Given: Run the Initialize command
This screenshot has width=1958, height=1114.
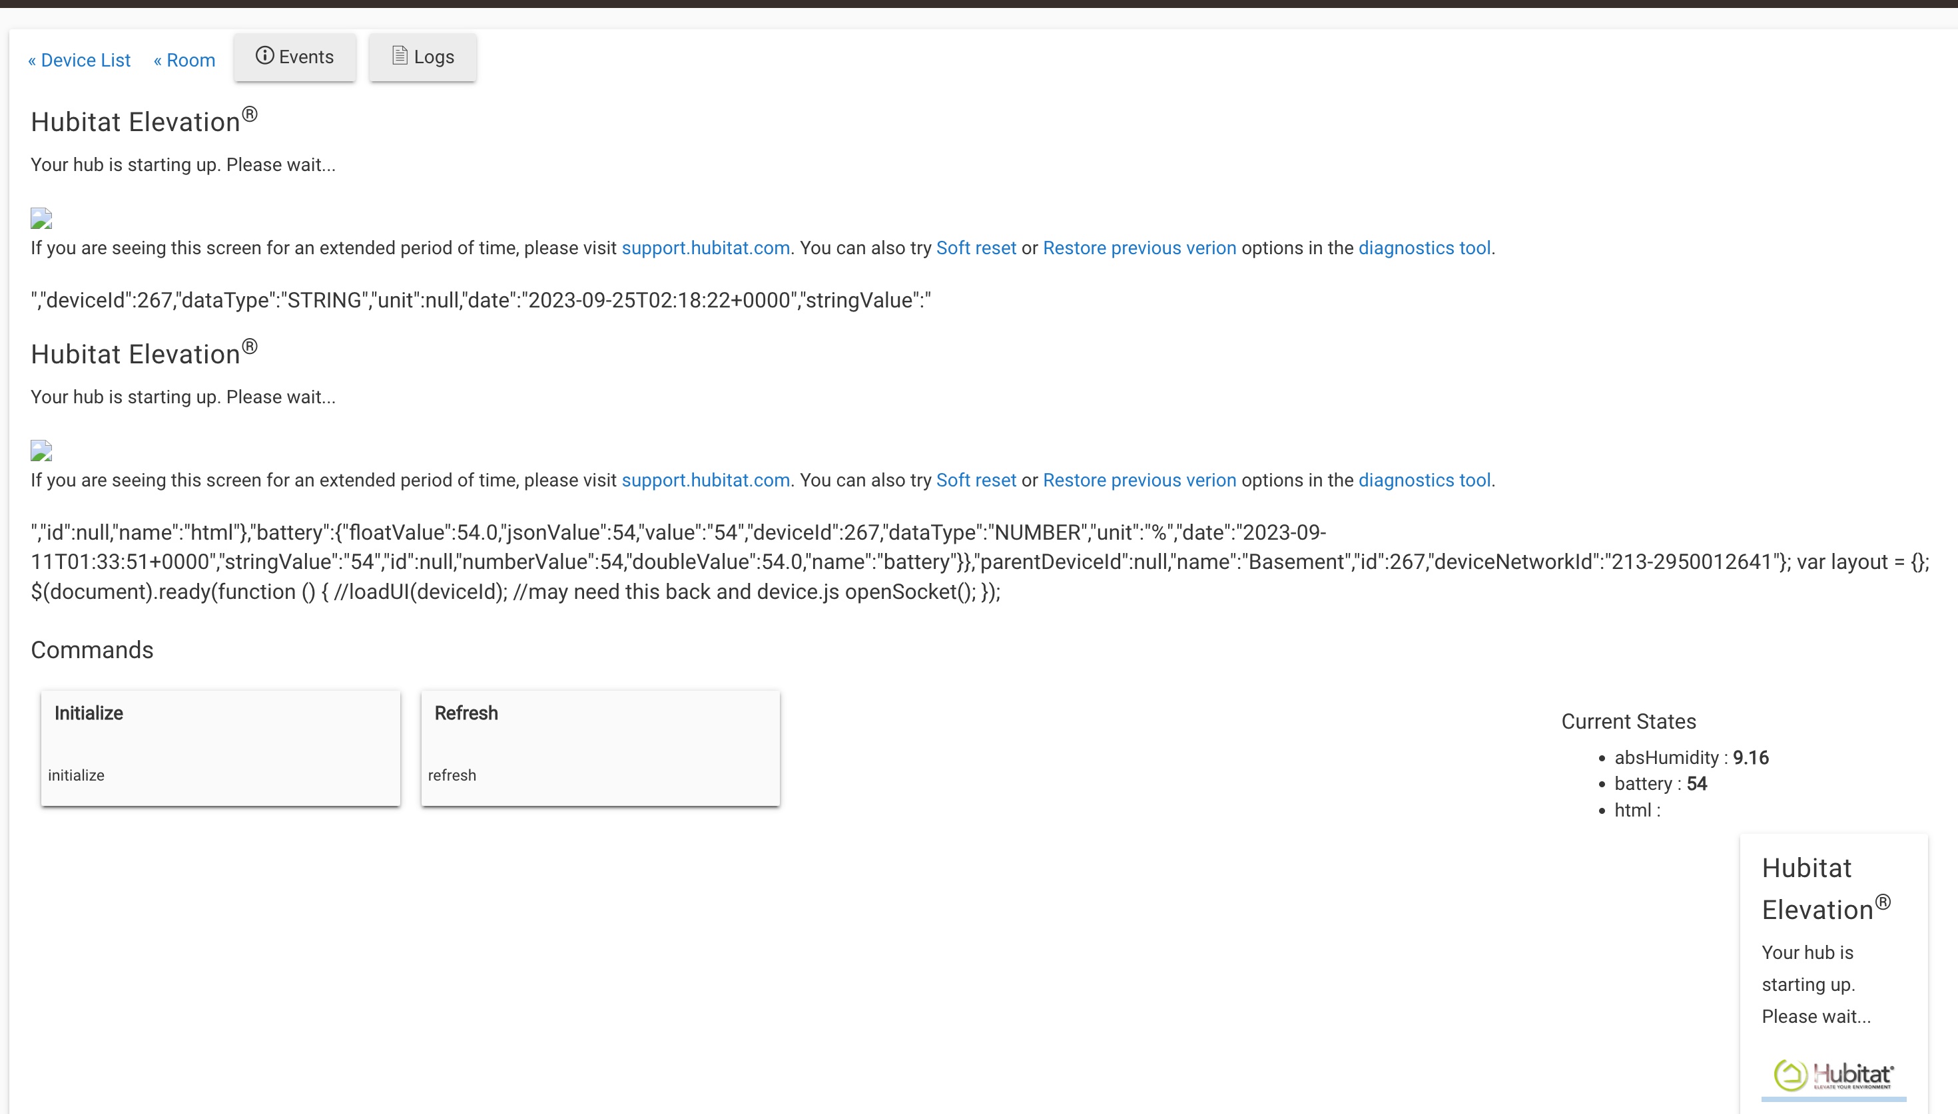Looking at the screenshot, I should coord(220,747).
